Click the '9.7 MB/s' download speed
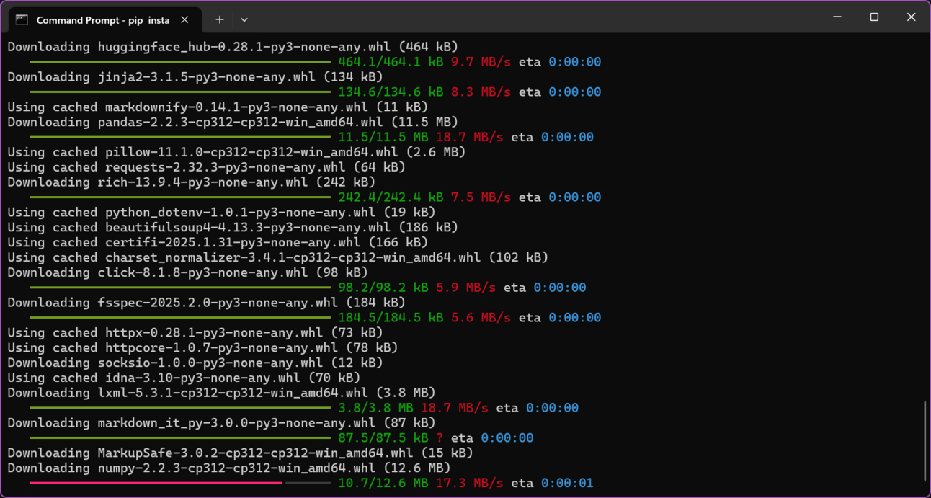 (481, 62)
